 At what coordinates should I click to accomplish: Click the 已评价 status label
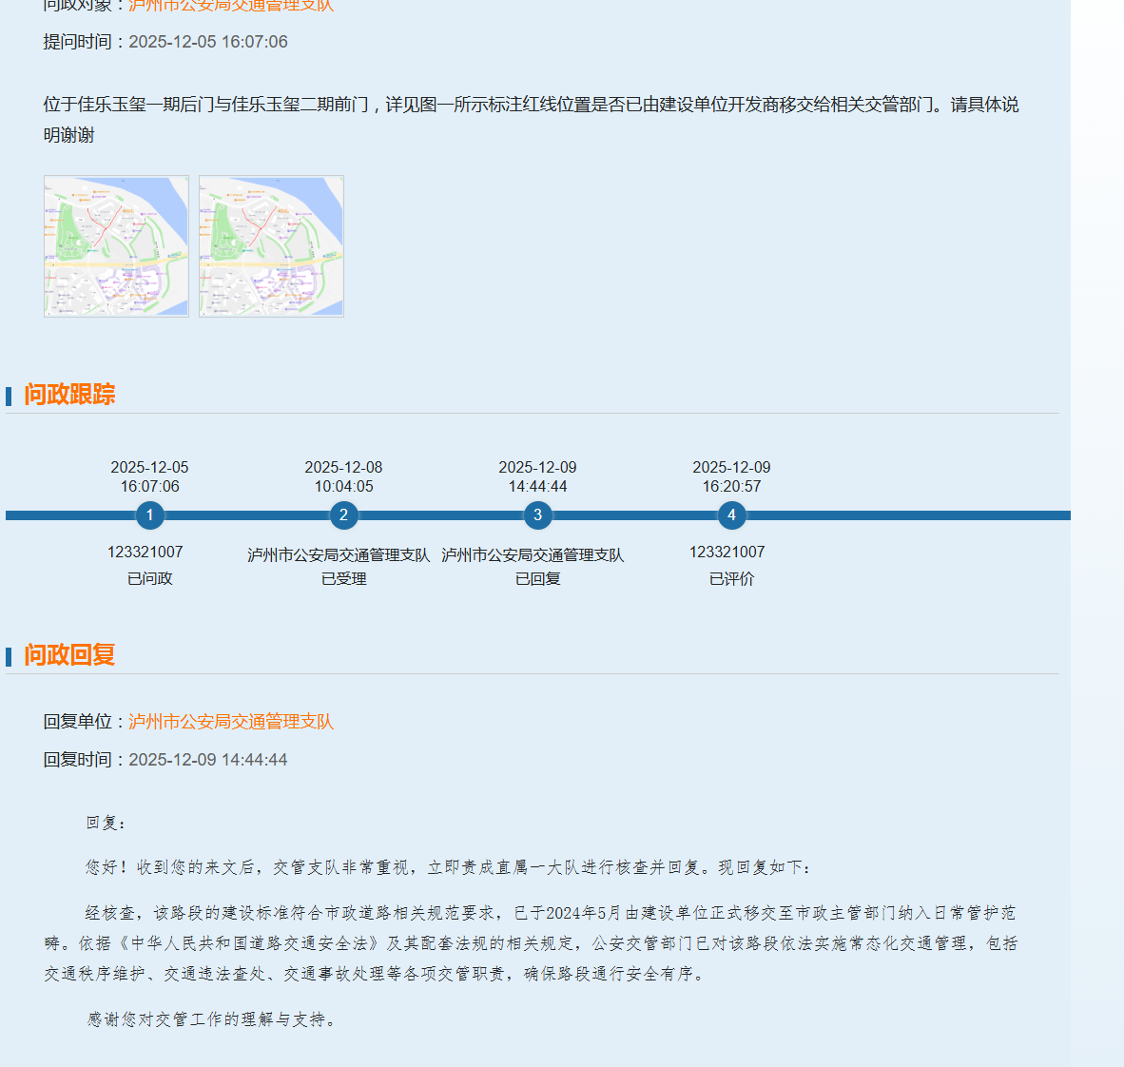click(731, 578)
